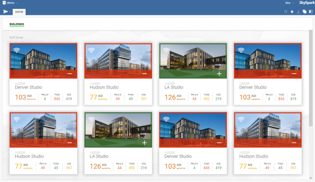Click wifi icon on top-right Denver Studio card
Viewport: 315px width, 182px height.
241,50
